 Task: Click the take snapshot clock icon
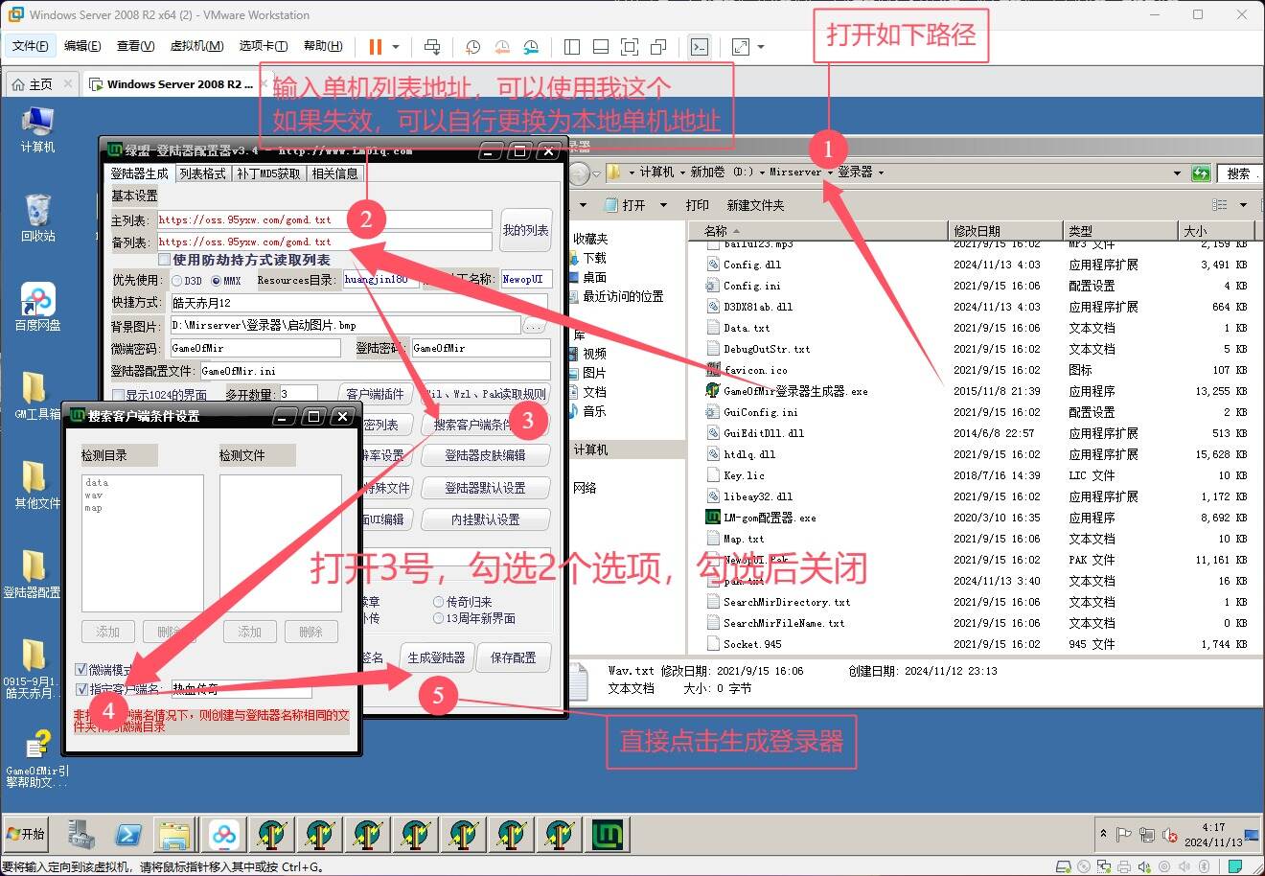[x=472, y=46]
